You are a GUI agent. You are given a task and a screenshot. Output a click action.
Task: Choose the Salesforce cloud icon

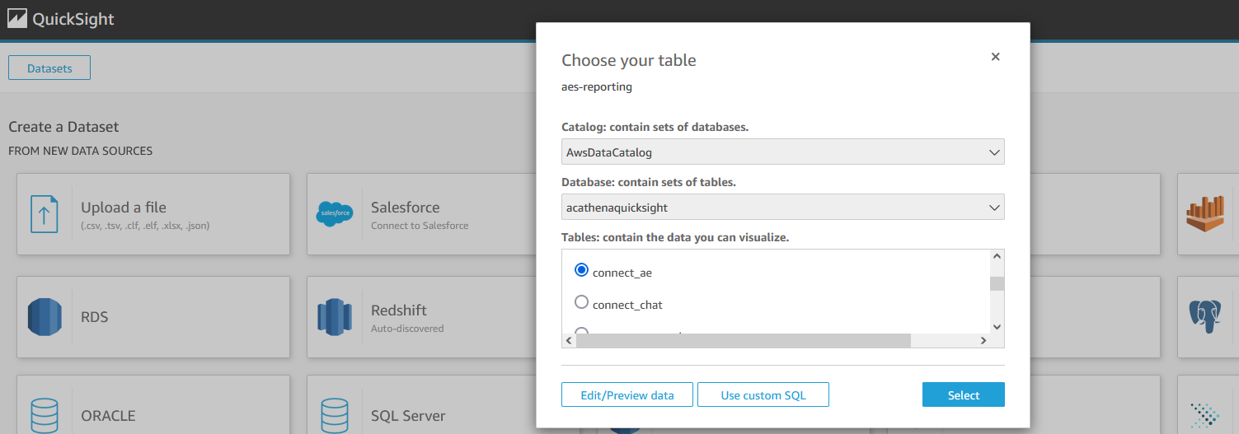coord(335,214)
